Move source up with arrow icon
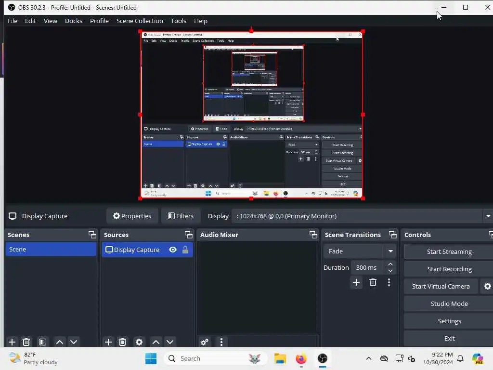493x370 pixels. [156, 342]
